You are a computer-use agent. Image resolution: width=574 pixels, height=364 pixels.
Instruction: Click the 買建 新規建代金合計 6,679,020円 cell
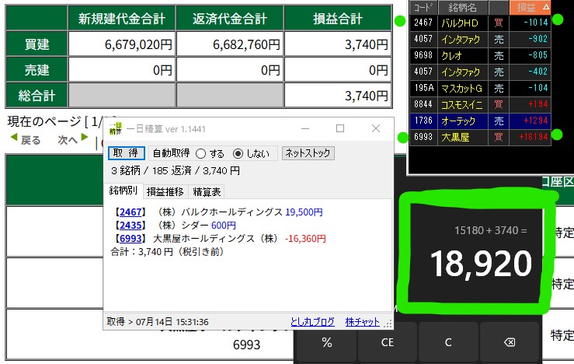[x=122, y=44]
